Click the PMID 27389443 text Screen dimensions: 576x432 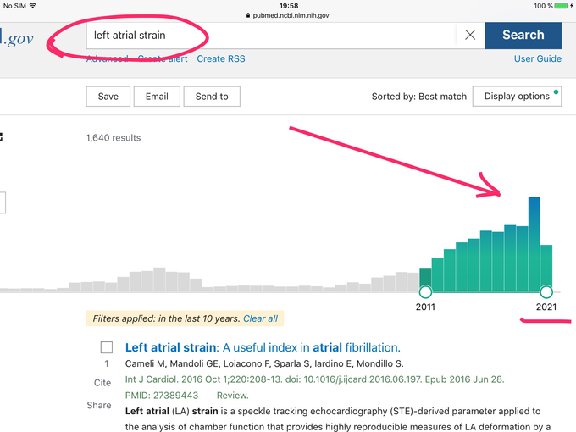(x=162, y=396)
